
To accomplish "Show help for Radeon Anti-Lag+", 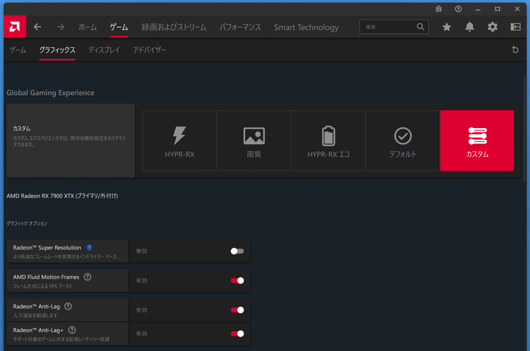I will pyautogui.click(x=72, y=330).
